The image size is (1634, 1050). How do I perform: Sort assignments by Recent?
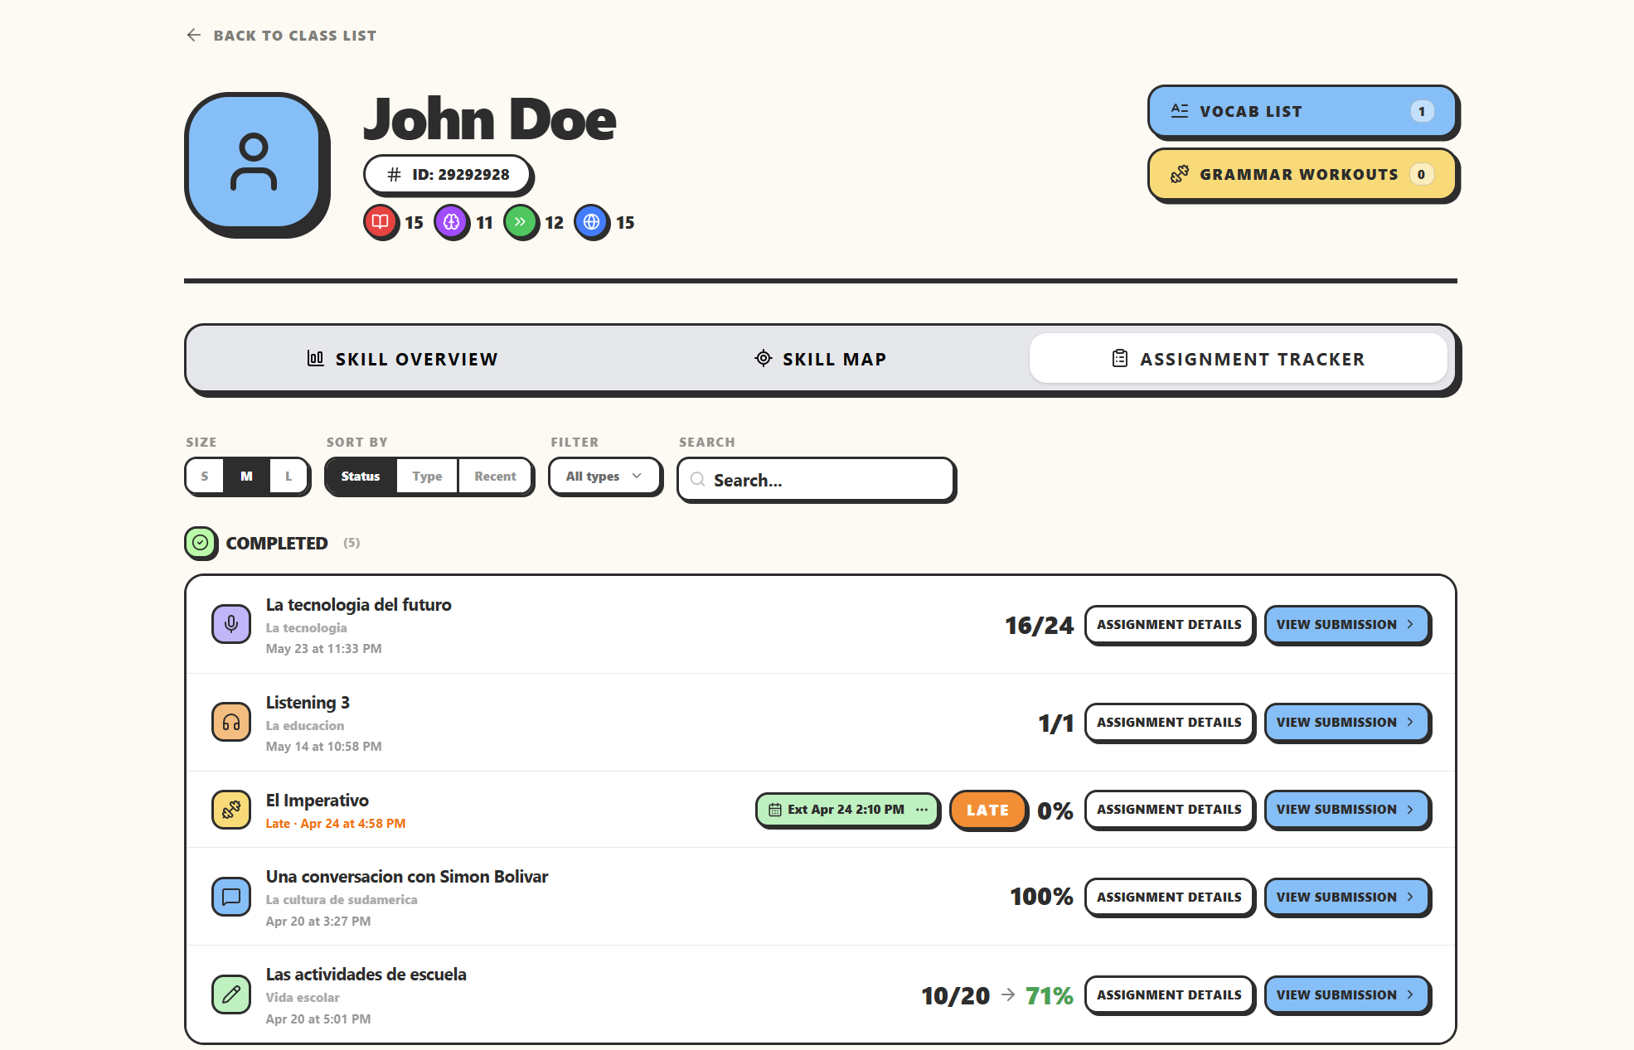click(495, 477)
